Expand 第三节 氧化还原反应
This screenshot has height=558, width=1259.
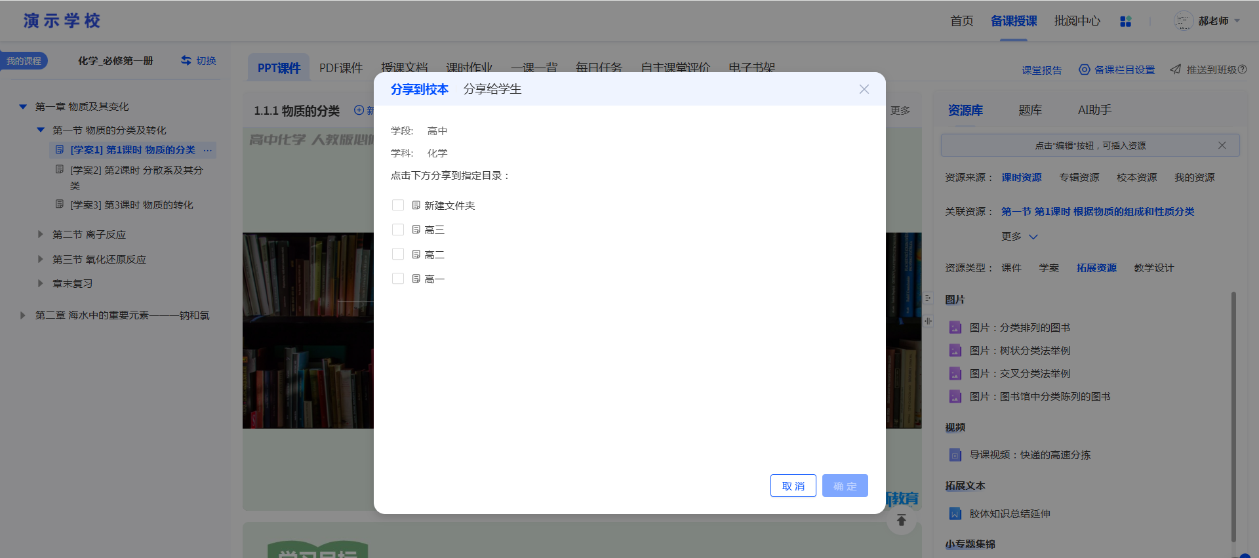[41, 259]
